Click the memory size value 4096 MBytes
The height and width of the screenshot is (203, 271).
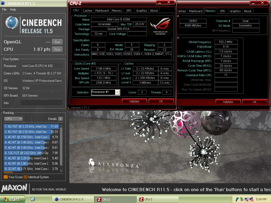pyautogui.click(x=193, y=26)
